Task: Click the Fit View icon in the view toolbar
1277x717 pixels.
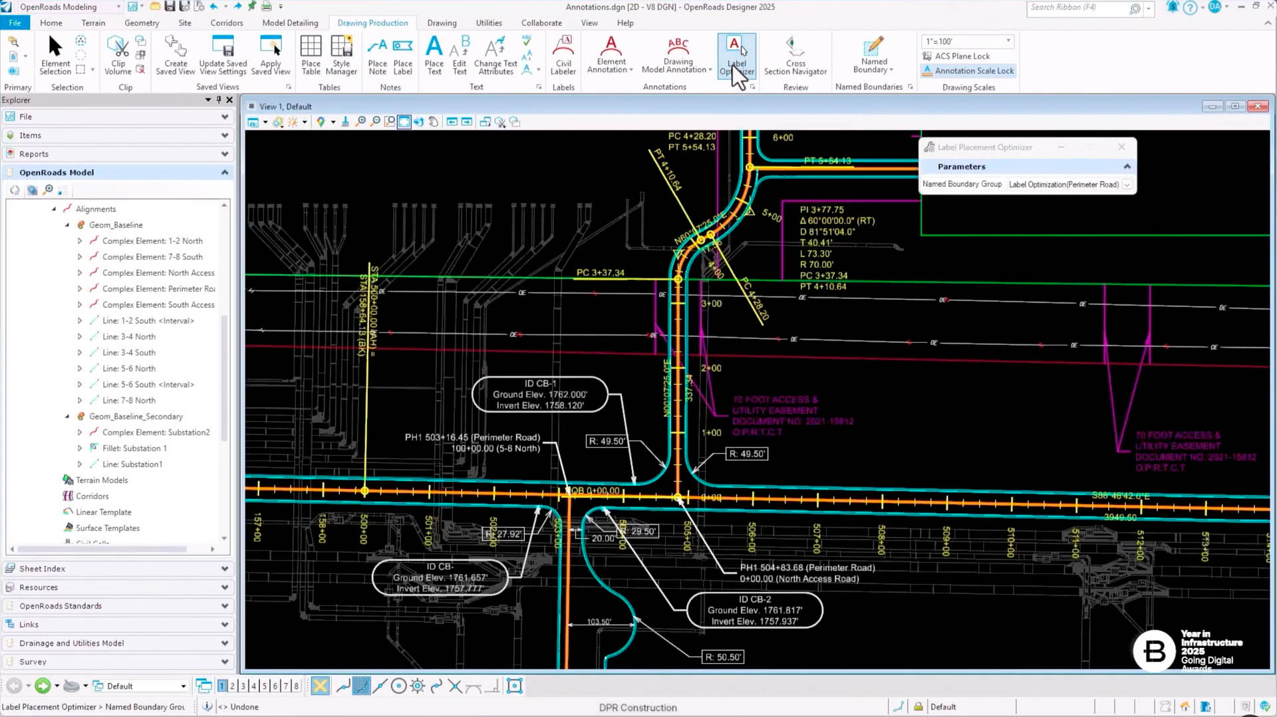Action: pyautogui.click(x=404, y=122)
